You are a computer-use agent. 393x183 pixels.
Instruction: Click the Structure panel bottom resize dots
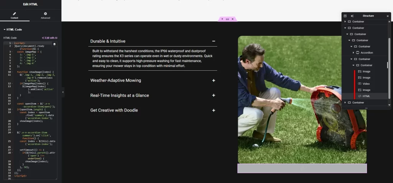(x=366, y=108)
